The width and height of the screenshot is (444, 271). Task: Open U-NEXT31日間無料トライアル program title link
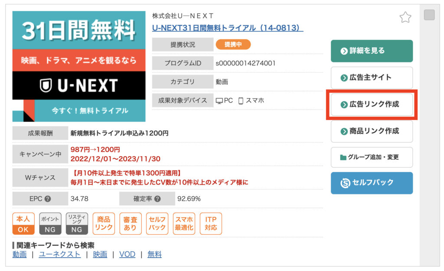tap(228, 28)
